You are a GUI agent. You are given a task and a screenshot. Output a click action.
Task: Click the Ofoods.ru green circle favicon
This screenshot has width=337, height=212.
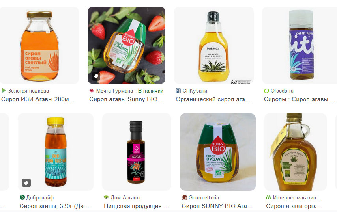(266, 91)
